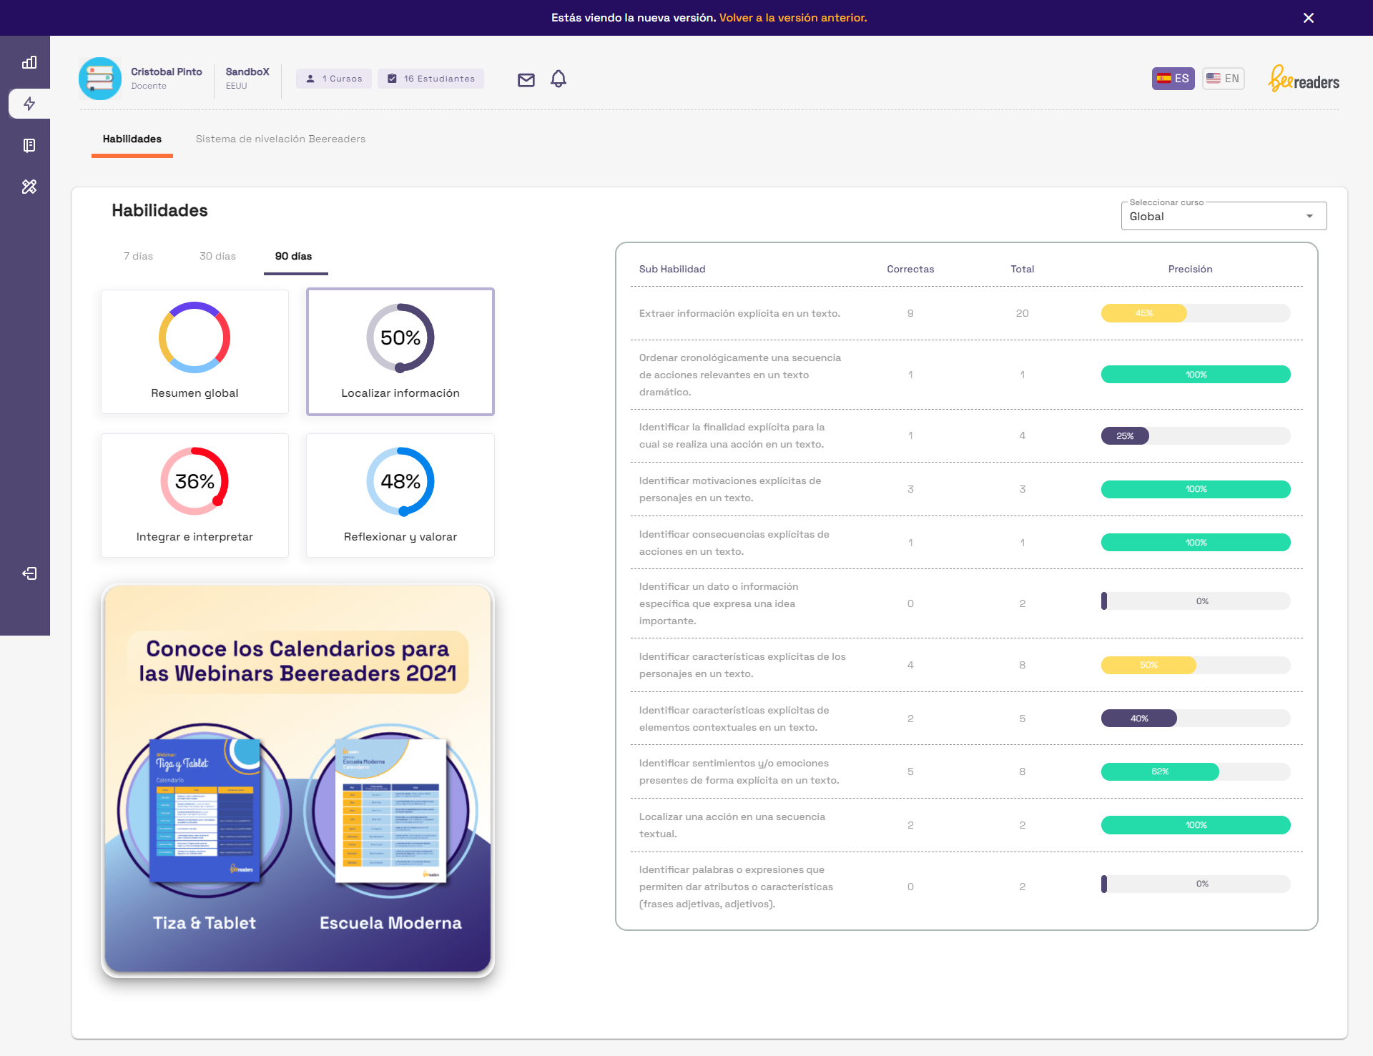The image size is (1373, 1056).
Task: Open the design tools sidebar icon
Action: coord(29,187)
